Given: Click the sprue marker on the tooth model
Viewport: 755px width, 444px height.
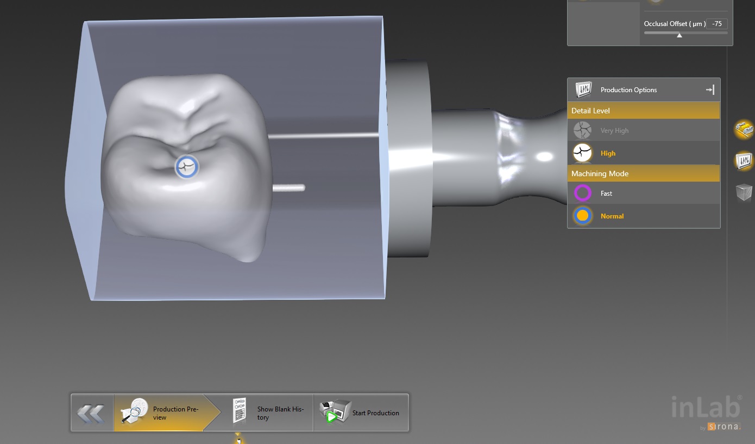Looking at the screenshot, I should [186, 167].
